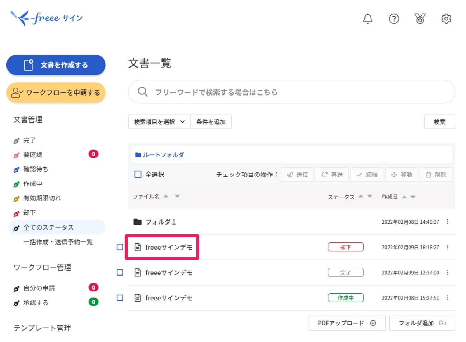Select 要確認 in the sidebar

pos(33,155)
